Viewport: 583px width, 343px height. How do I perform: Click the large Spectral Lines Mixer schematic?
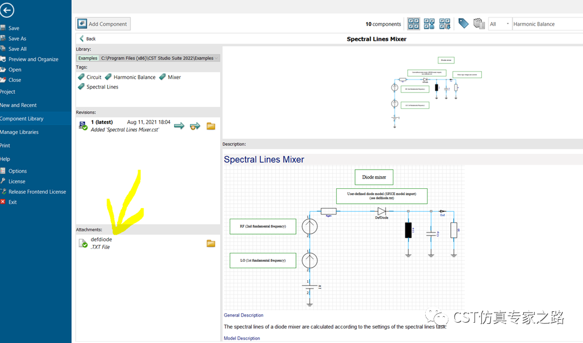click(x=344, y=238)
